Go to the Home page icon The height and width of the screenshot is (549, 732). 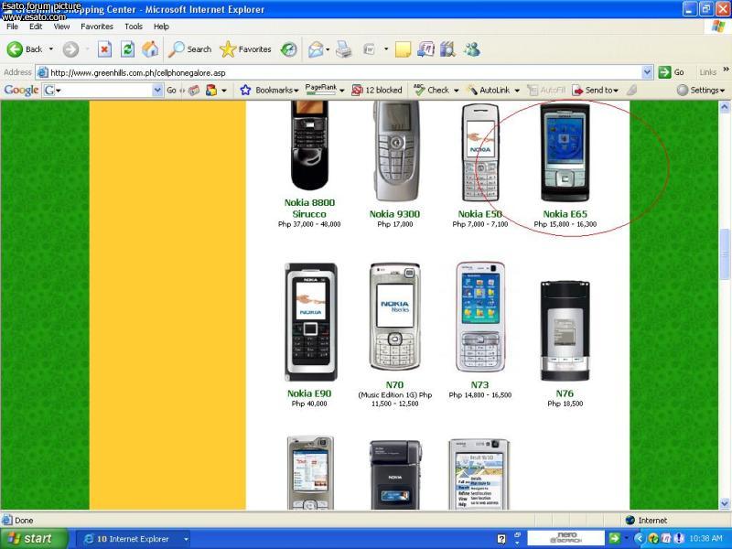click(150, 49)
